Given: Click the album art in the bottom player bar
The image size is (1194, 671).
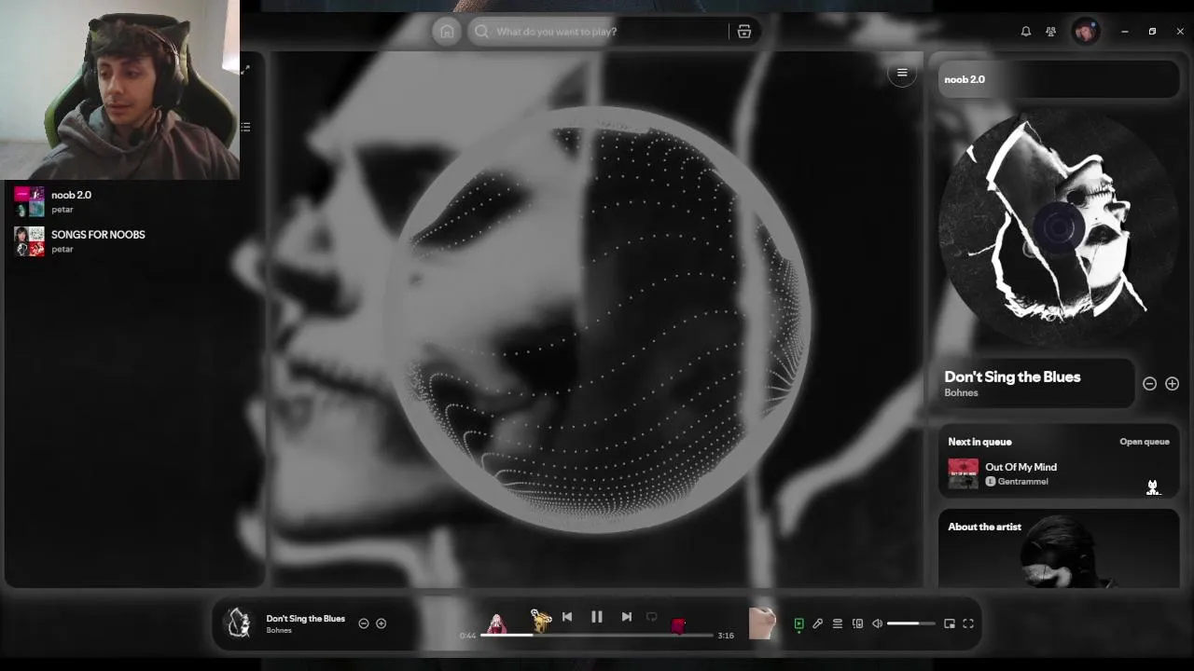Looking at the screenshot, I should [239, 623].
